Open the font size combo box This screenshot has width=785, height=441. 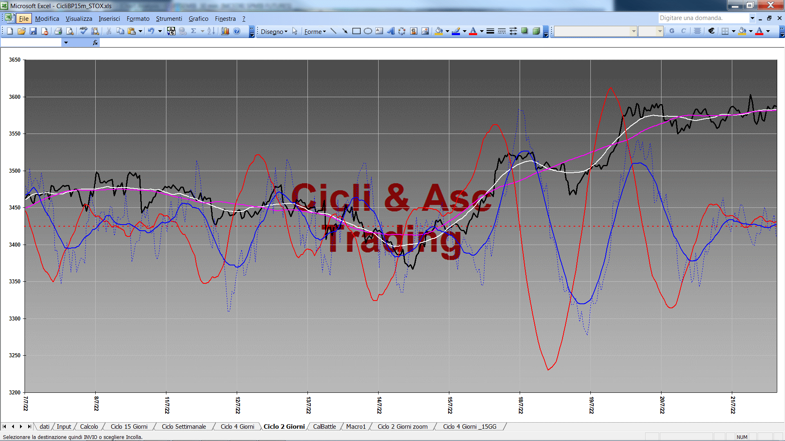tap(650, 31)
